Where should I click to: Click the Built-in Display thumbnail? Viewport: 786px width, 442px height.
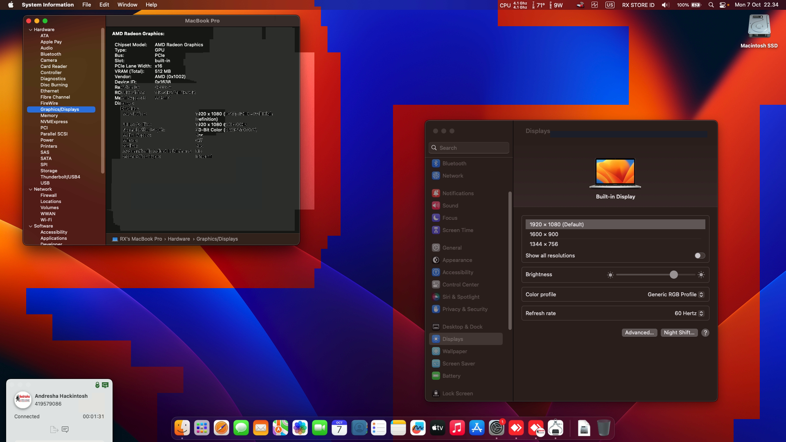(x=615, y=173)
